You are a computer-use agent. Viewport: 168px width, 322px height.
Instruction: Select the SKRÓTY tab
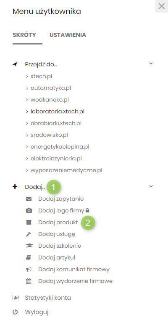(x=24, y=35)
